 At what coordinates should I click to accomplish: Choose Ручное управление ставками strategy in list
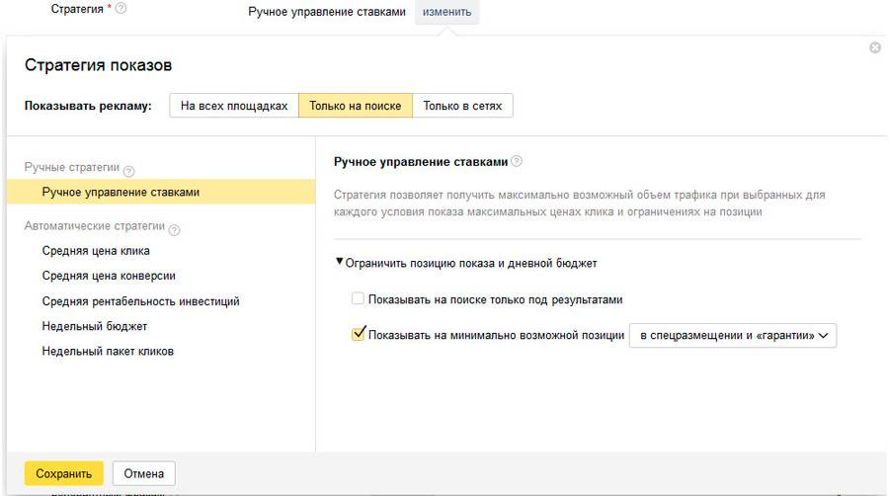(161, 192)
